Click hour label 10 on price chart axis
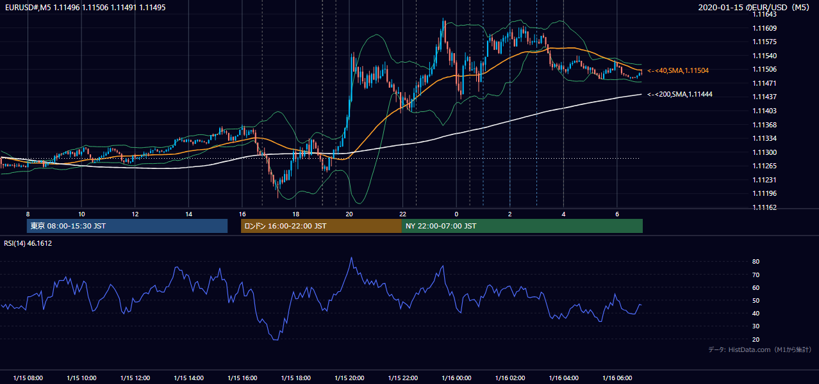This screenshot has width=819, height=384. (x=81, y=214)
